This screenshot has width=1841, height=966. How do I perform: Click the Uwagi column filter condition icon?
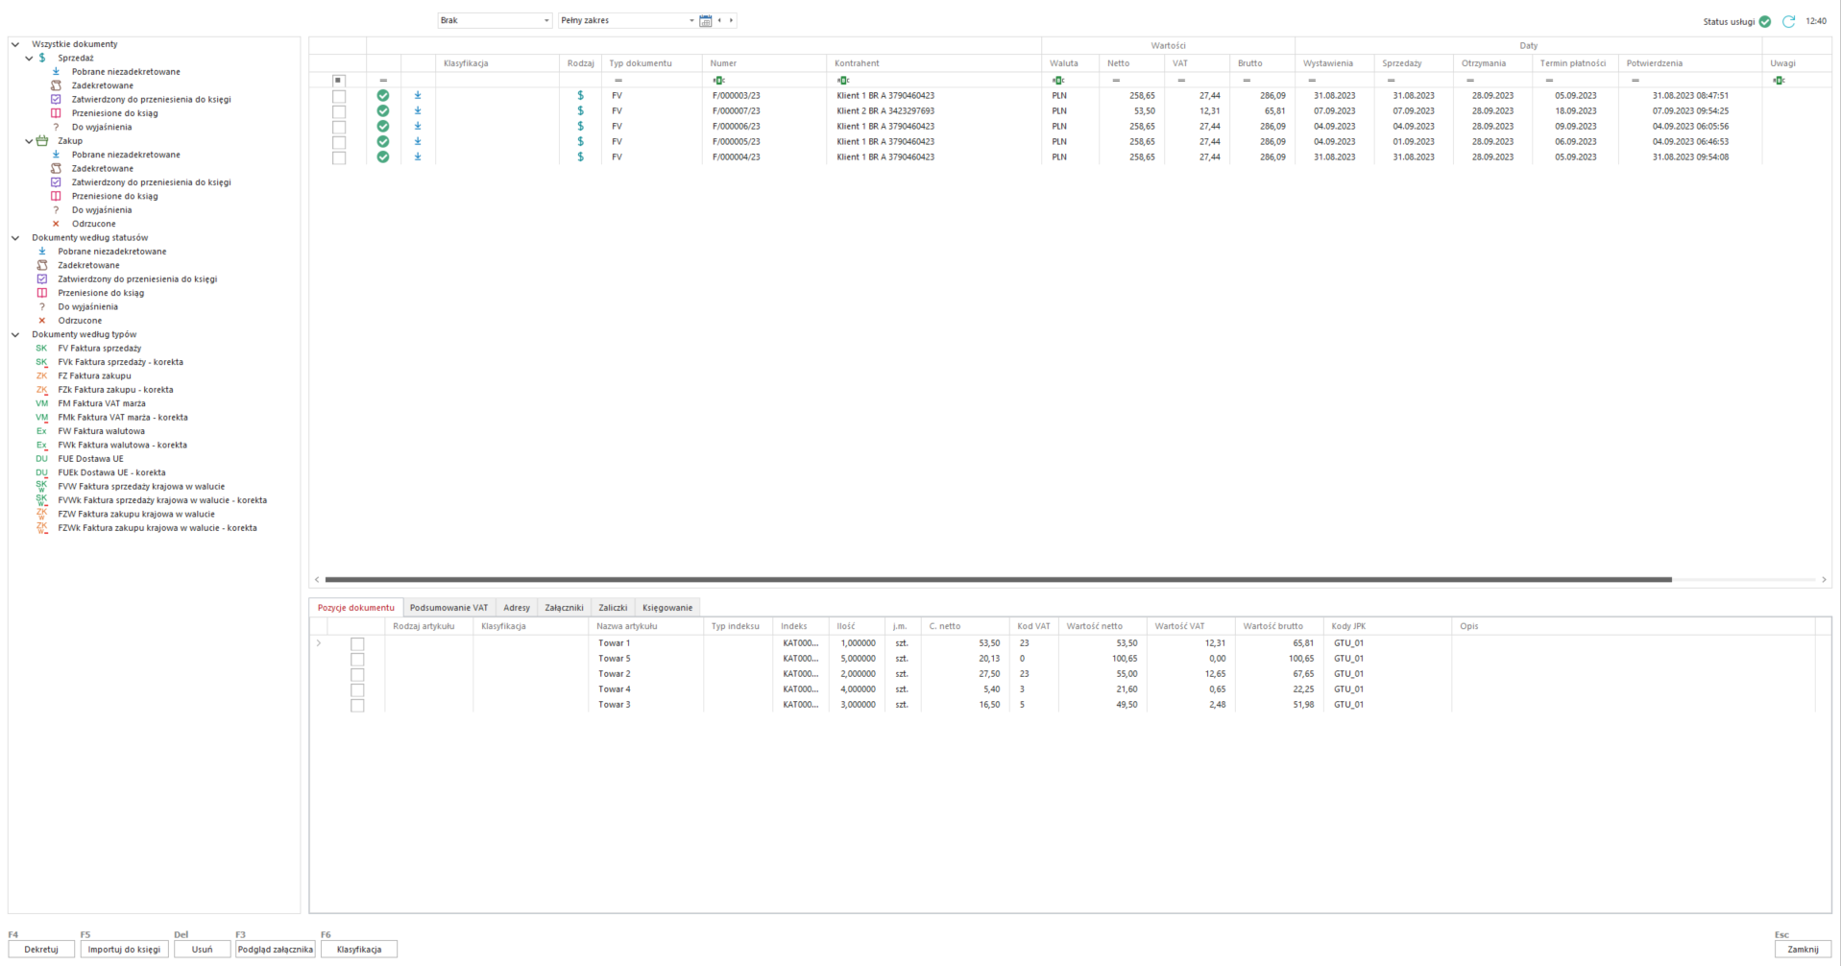[1779, 81]
